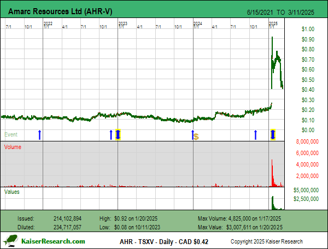
Task: Click the tallest green values bar in 2025
Action: click(273, 203)
